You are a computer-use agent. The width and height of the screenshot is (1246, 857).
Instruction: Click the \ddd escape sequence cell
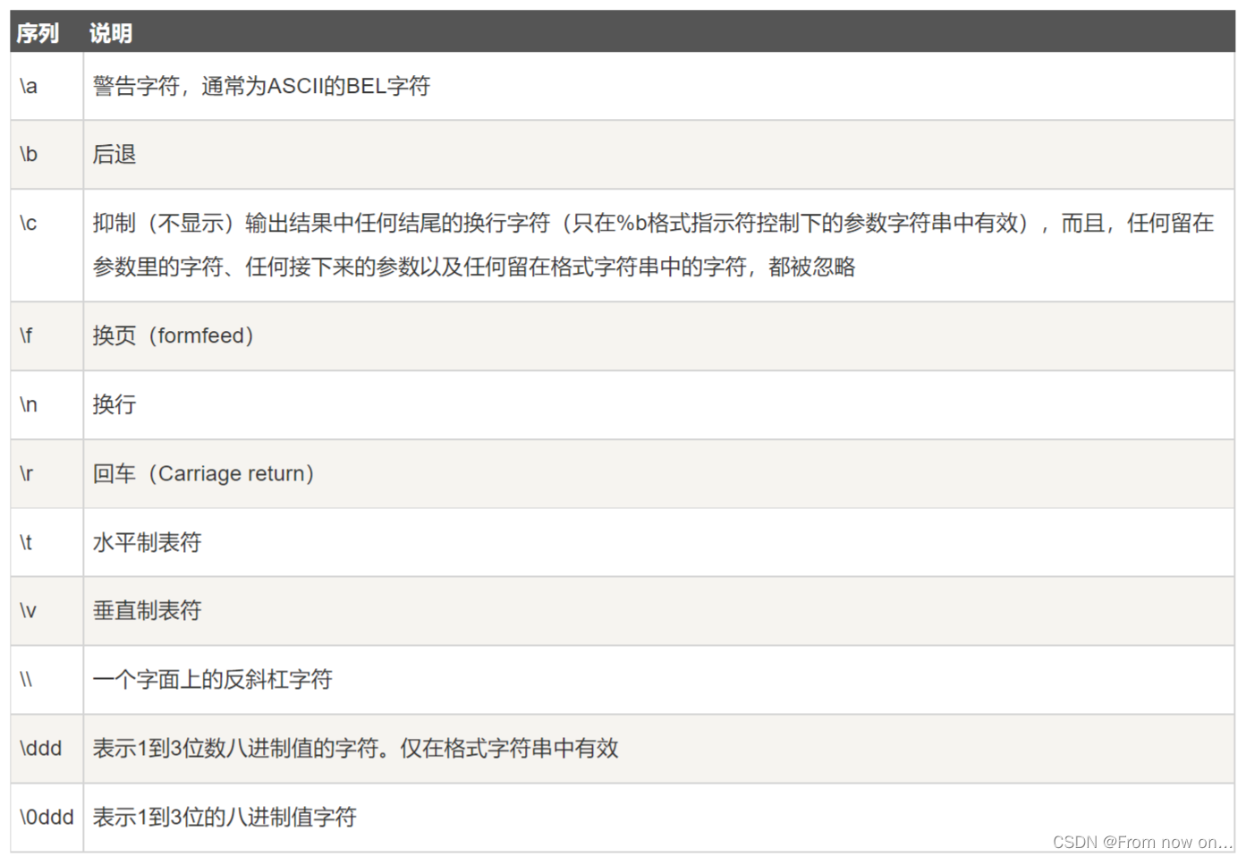[x=39, y=748]
